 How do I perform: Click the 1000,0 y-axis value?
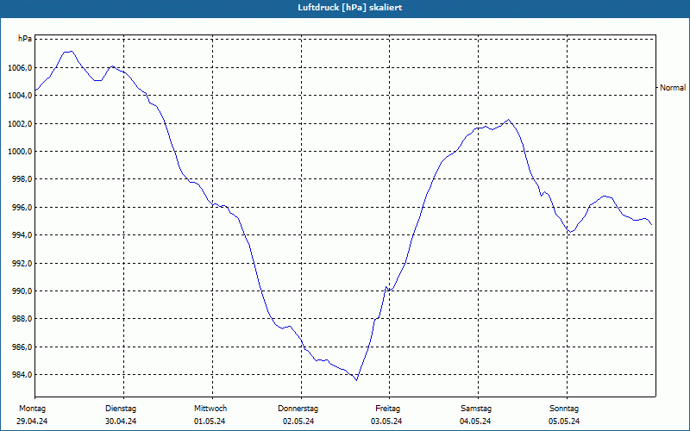[x=20, y=152]
